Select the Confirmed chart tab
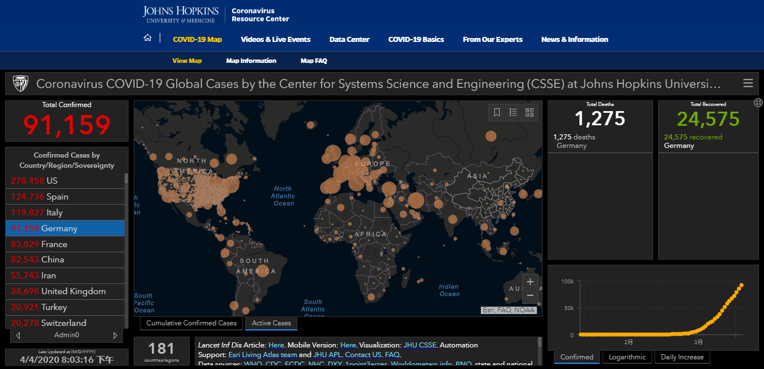The width and height of the screenshot is (764, 369). coord(577,357)
